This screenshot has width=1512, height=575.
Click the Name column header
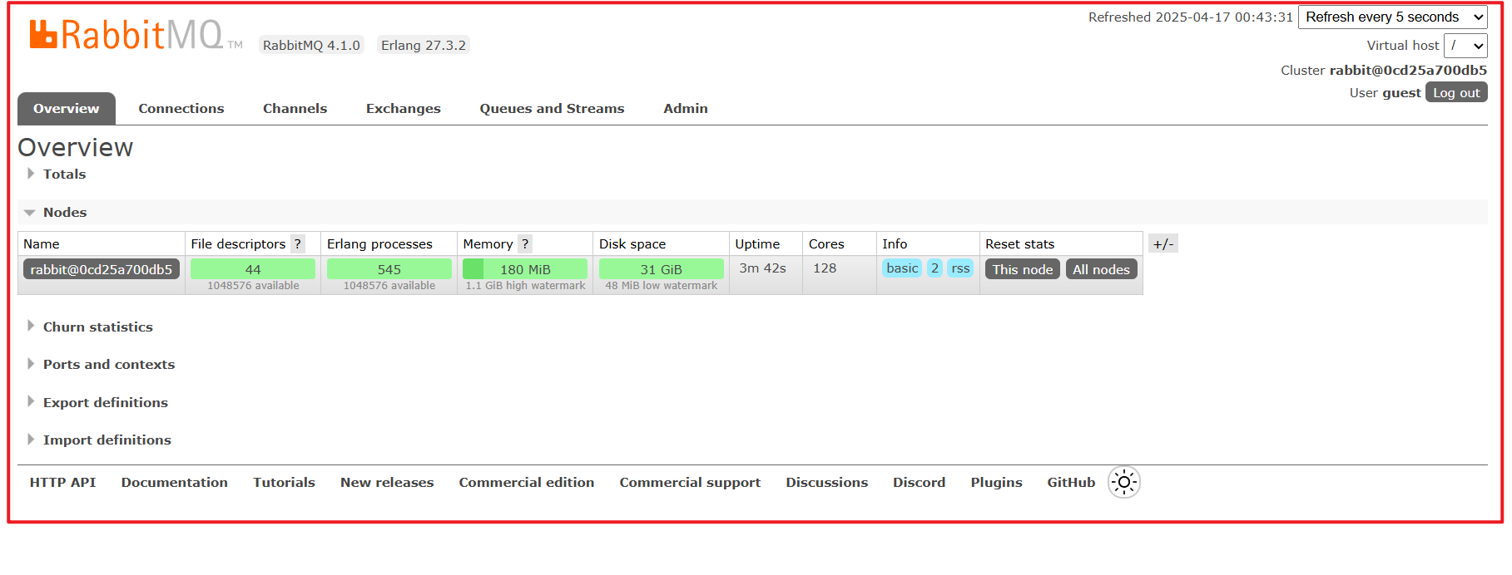coord(41,243)
